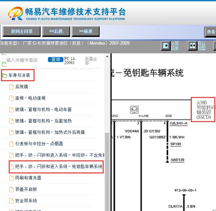The width and height of the screenshot is (216, 211).
Task: Open the 后视镜 document
Action: pyautogui.click(x=21, y=87)
